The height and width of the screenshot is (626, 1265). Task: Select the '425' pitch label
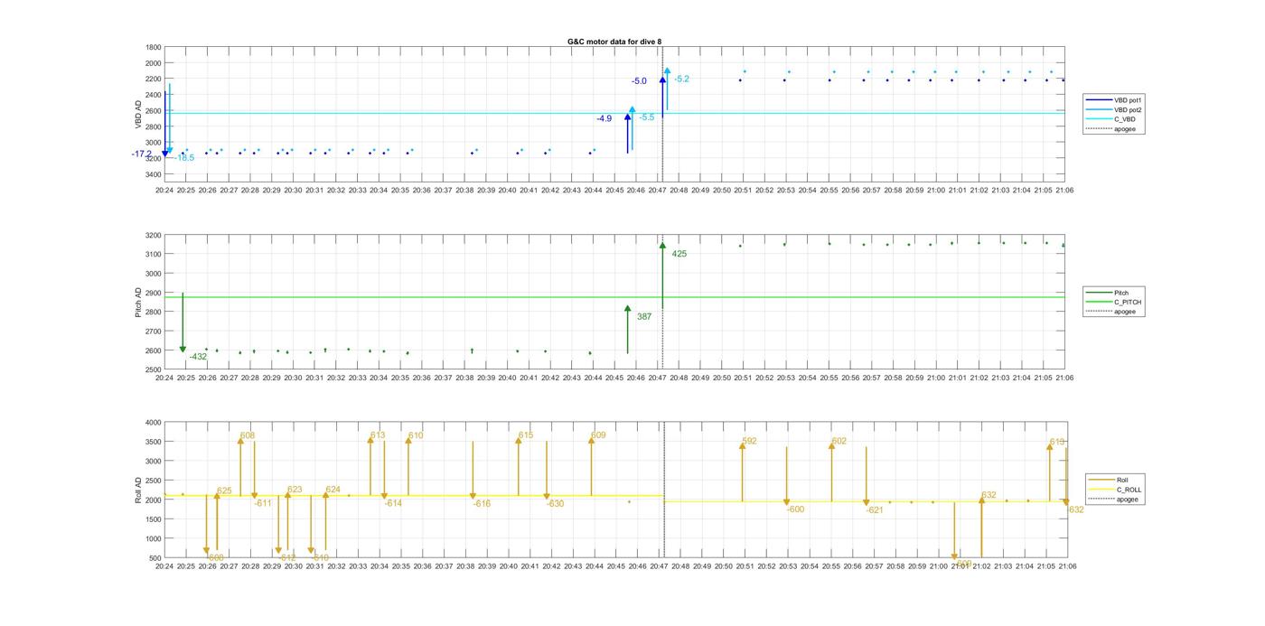679,254
